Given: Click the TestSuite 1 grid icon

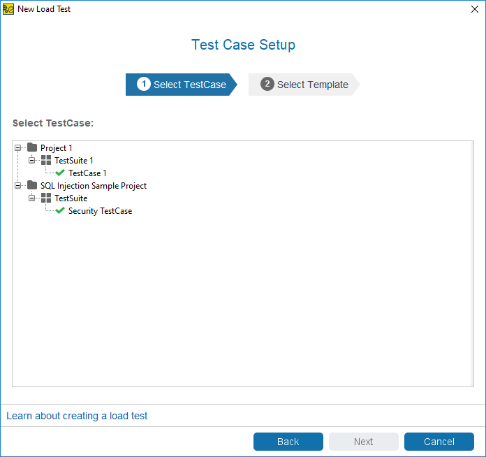Looking at the screenshot, I should pyautogui.click(x=46, y=161).
